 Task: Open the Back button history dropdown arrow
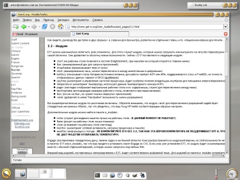(29, 27)
